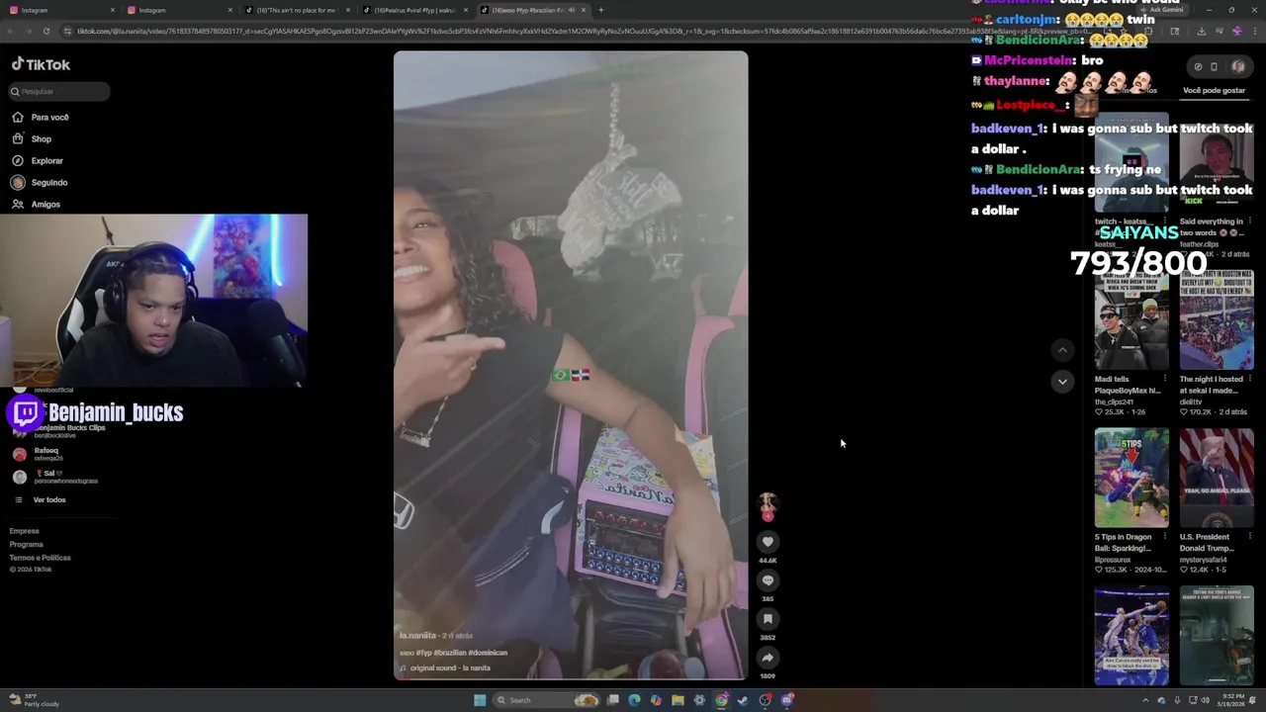Open the Explorar page

tap(38, 160)
